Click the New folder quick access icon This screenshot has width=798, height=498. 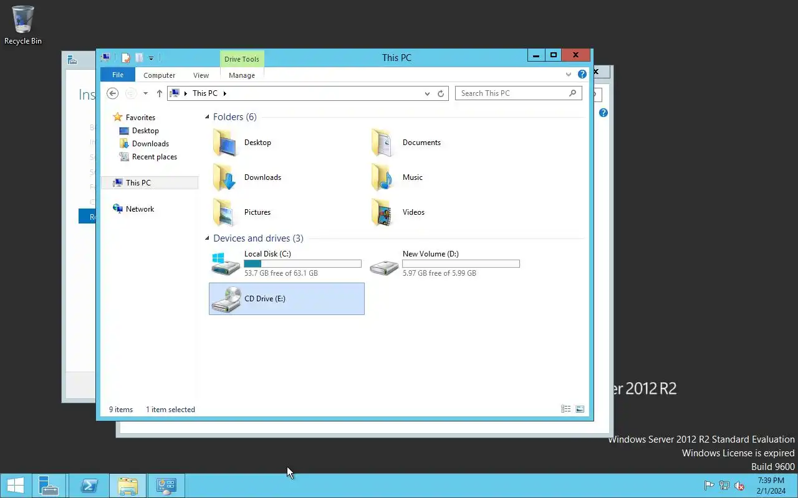[x=139, y=58]
